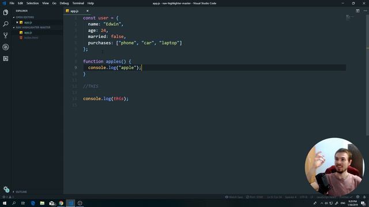Click the editor vertical scrollbar
Screen dimensions: 369x207
(367, 75)
